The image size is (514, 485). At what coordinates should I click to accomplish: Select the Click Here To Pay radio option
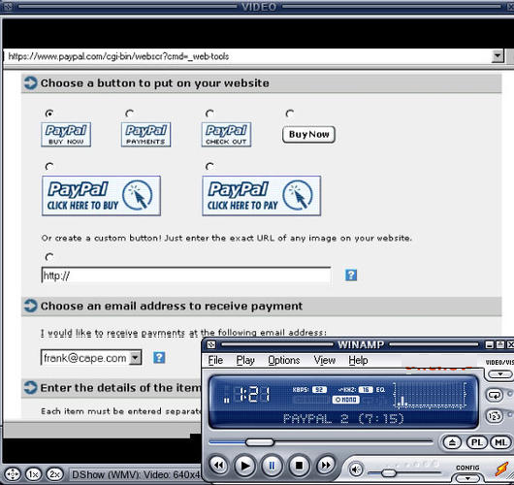coord(209,167)
